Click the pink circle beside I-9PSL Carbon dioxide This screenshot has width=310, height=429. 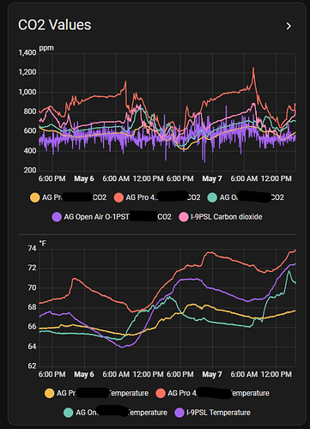coord(184,217)
